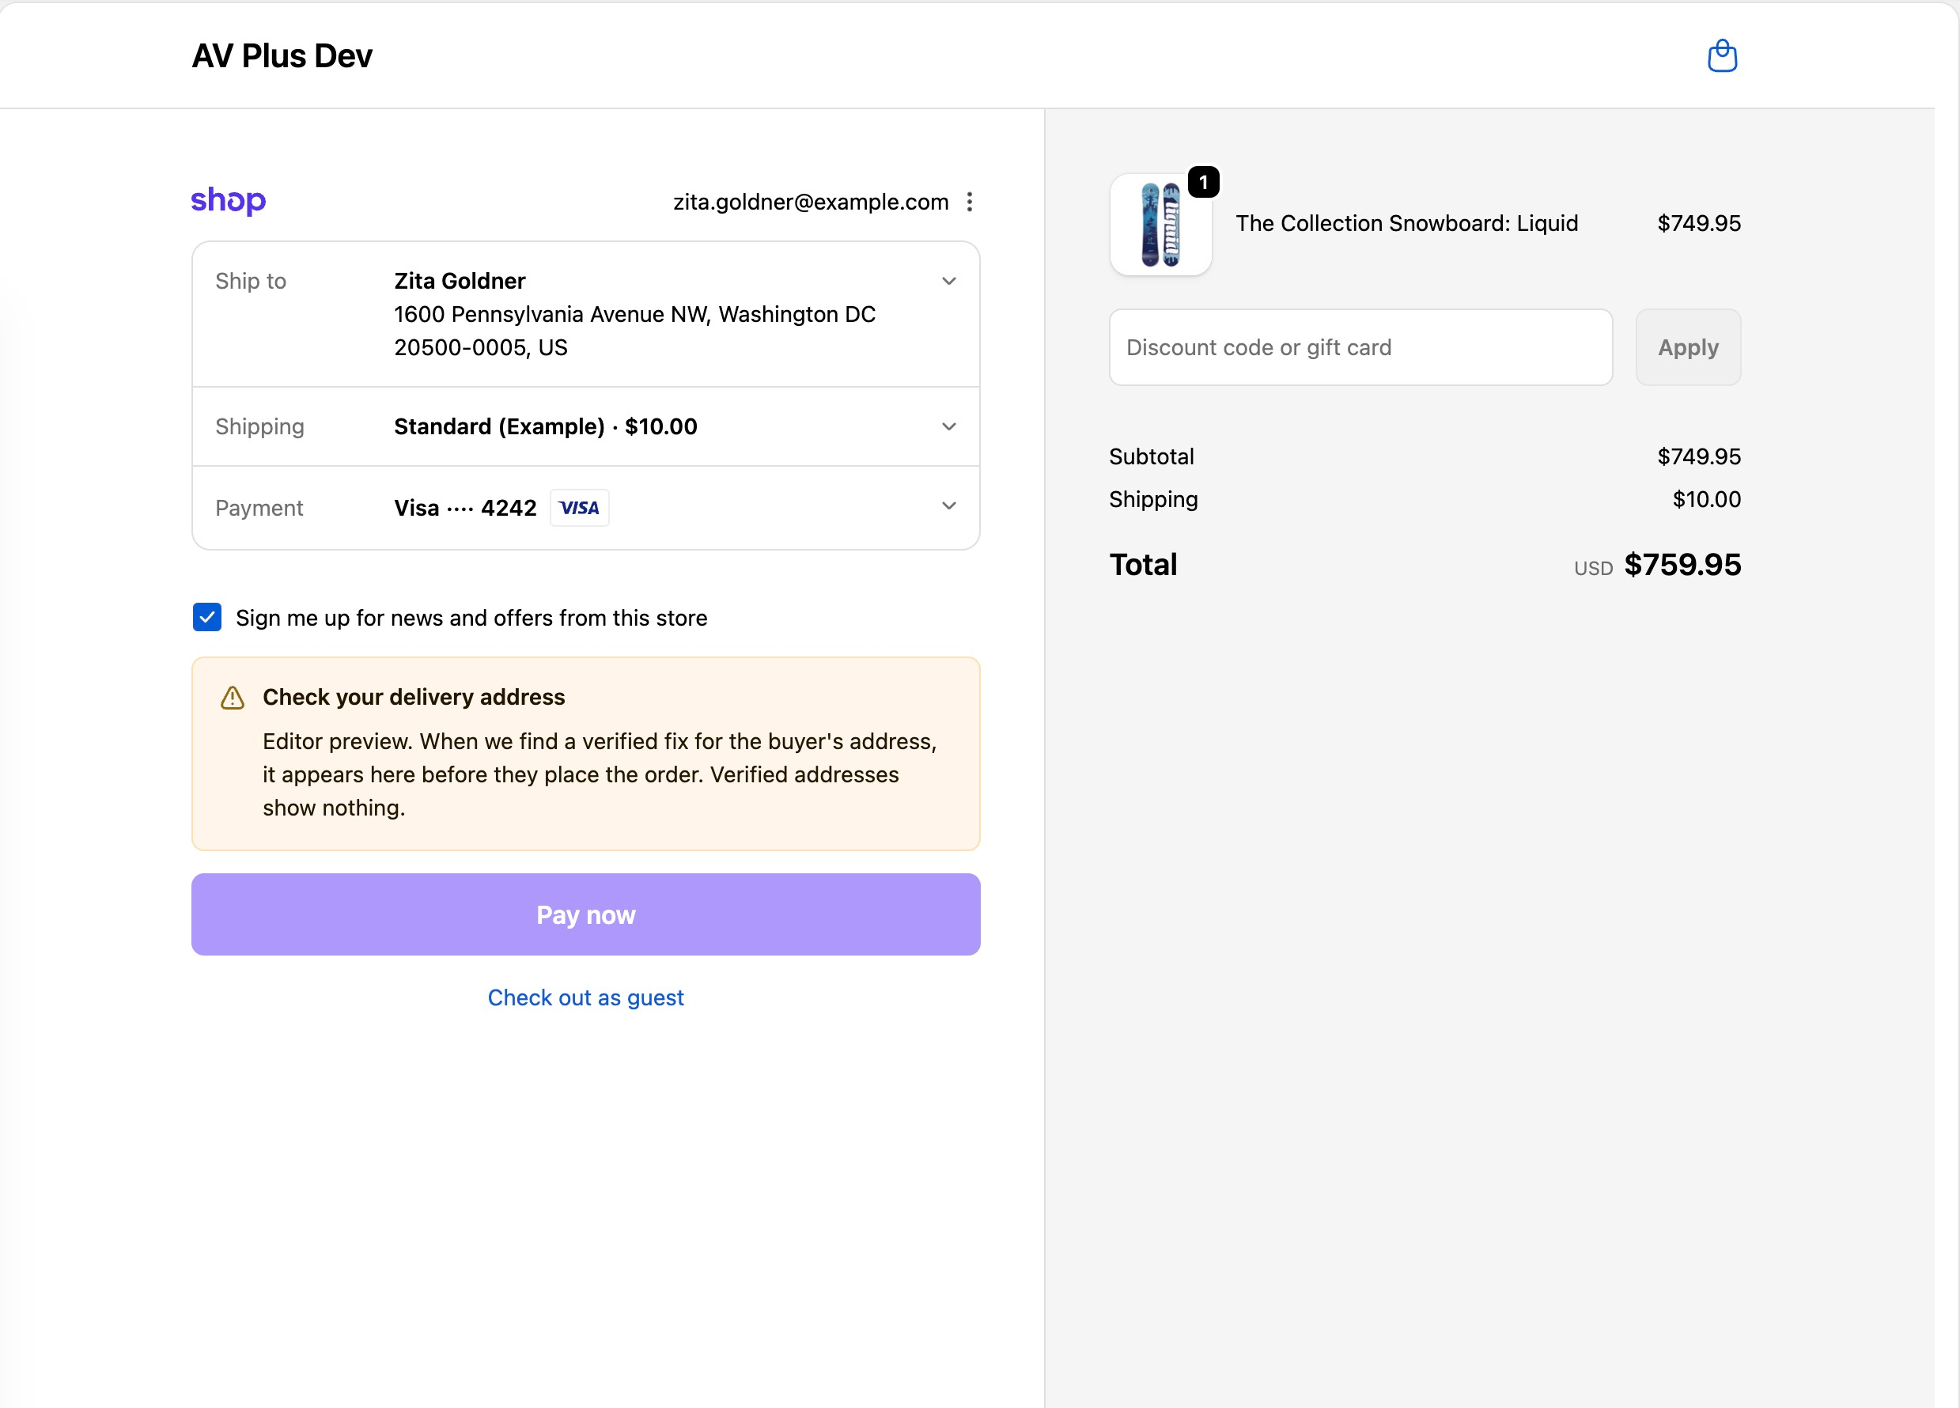
Task: Click the warning triangle icon in address banner
Action: point(233,698)
